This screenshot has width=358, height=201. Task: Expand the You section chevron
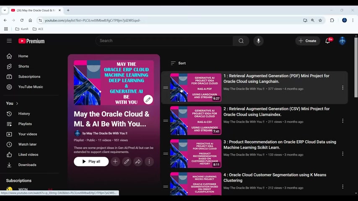tap(17, 103)
